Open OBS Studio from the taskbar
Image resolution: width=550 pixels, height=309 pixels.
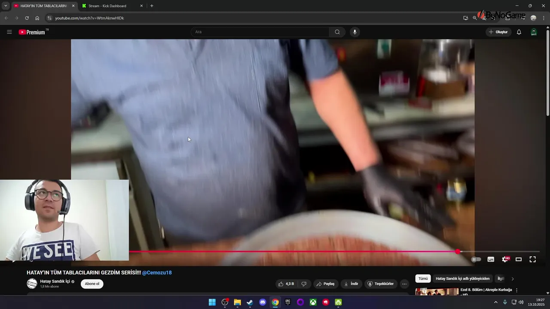(225, 302)
